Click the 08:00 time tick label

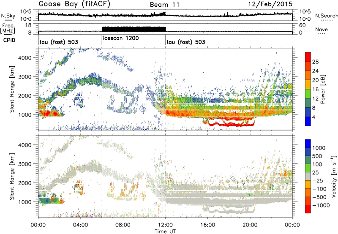[x=123, y=225]
